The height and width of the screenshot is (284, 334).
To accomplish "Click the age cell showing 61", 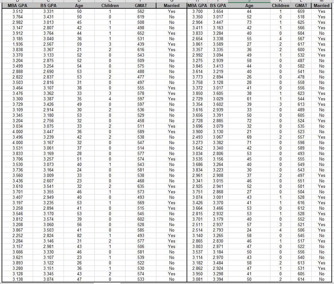I will tap(249, 99).
